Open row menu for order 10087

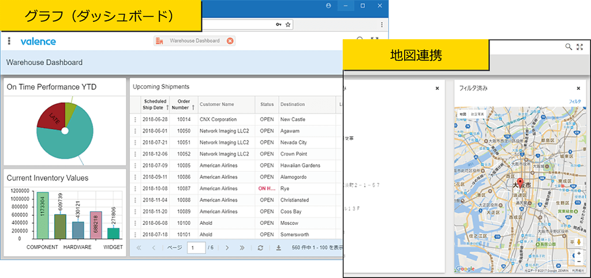[135, 189]
